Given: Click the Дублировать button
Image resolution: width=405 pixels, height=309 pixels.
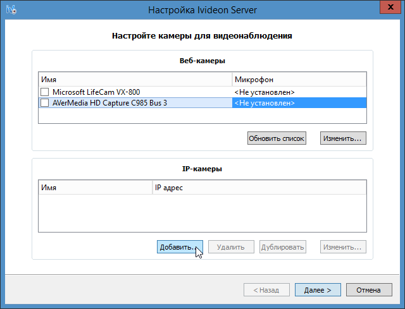Looking at the screenshot, I should [283, 247].
